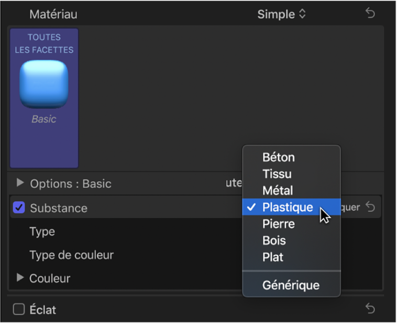Screen dimensions: 397x323
Task: Reset the Substance row with its arrow
Action: (x=370, y=207)
